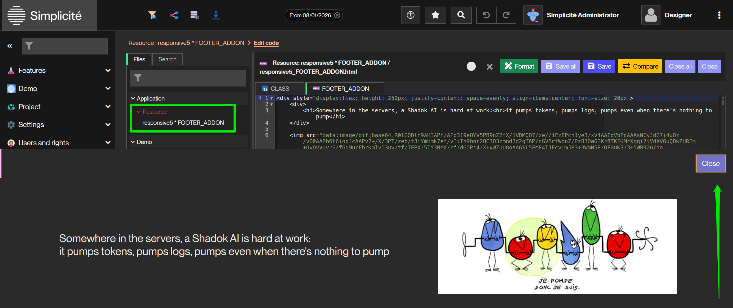Open the three-dot header menu
Screen dimensions: 733x308
click(x=719, y=15)
